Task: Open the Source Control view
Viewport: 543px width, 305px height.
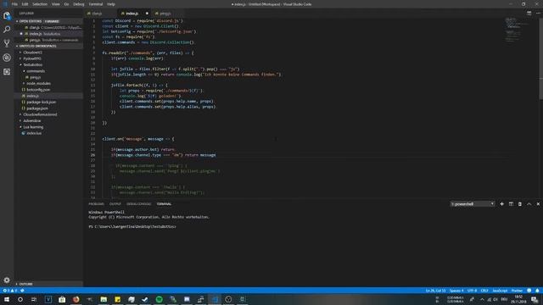Action: [x=7, y=43]
